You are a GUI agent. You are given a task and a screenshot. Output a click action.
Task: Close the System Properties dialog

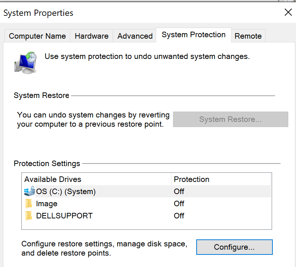pos(288,13)
